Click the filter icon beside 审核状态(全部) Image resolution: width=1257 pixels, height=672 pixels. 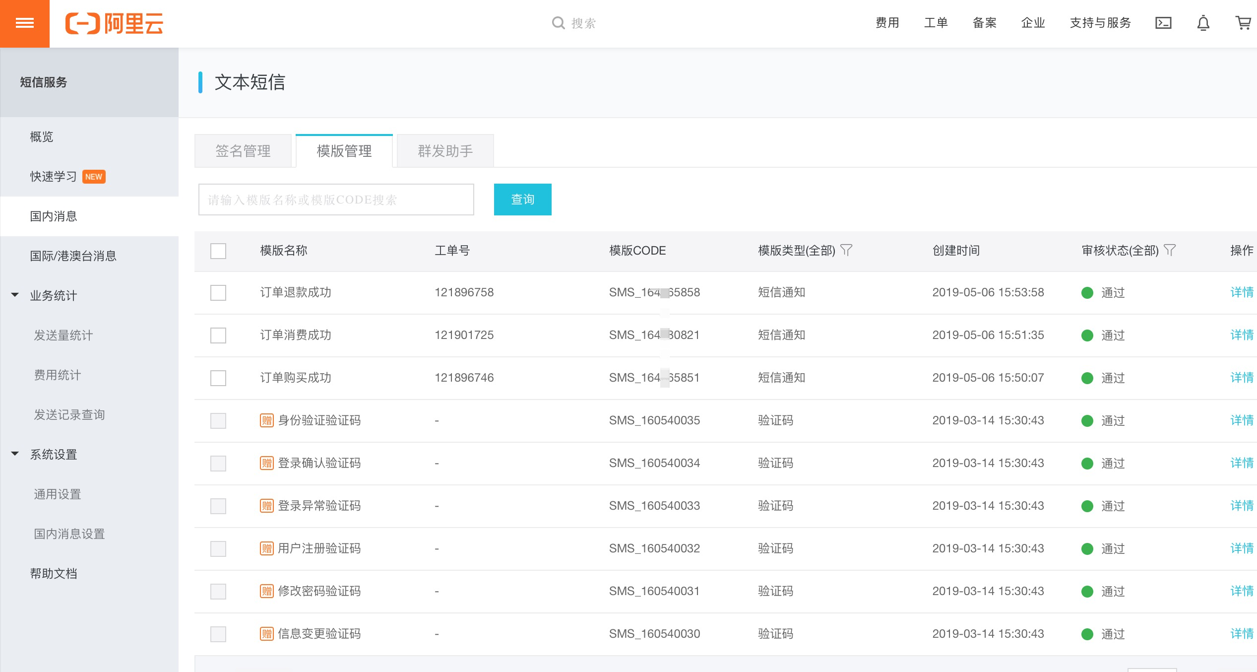1170,250
